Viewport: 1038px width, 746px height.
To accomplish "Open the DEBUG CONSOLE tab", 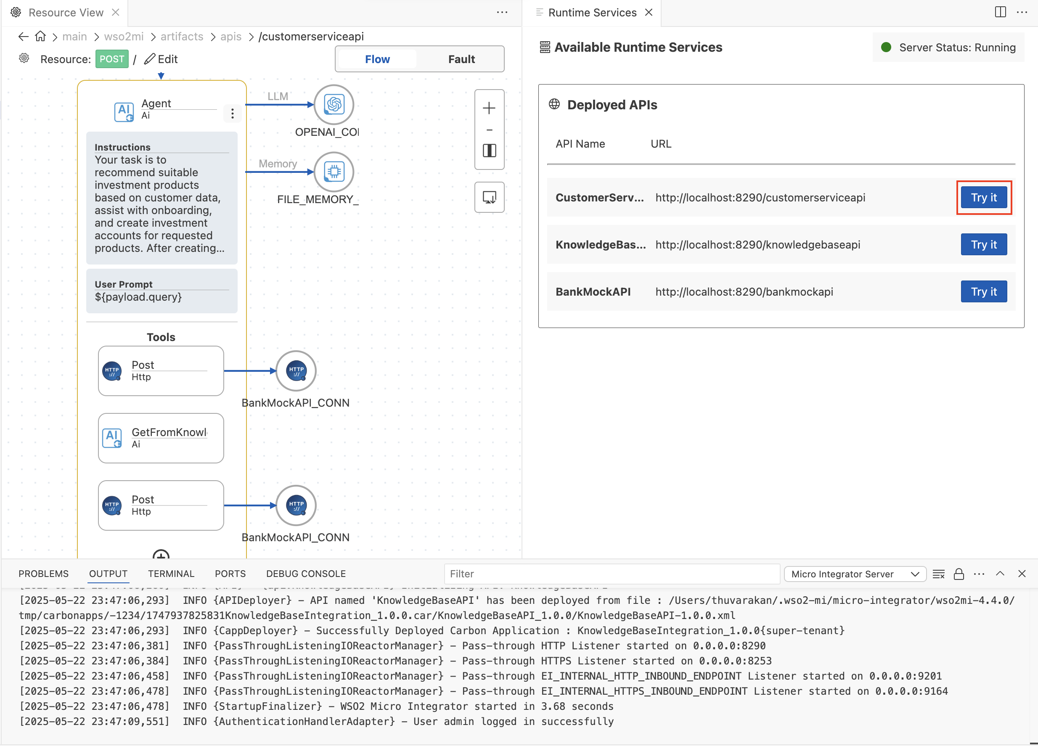I will tap(306, 574).
